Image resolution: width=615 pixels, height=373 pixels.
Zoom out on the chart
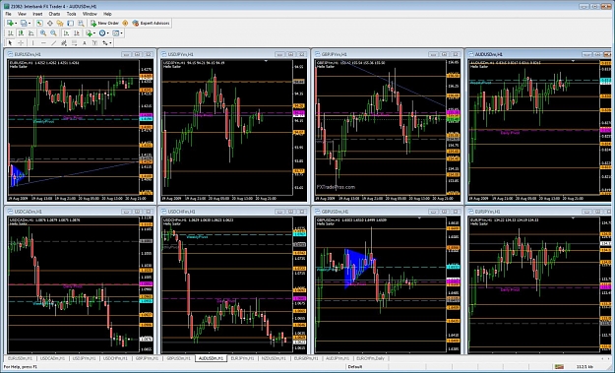pyautogui.click(x=53, y=32)
